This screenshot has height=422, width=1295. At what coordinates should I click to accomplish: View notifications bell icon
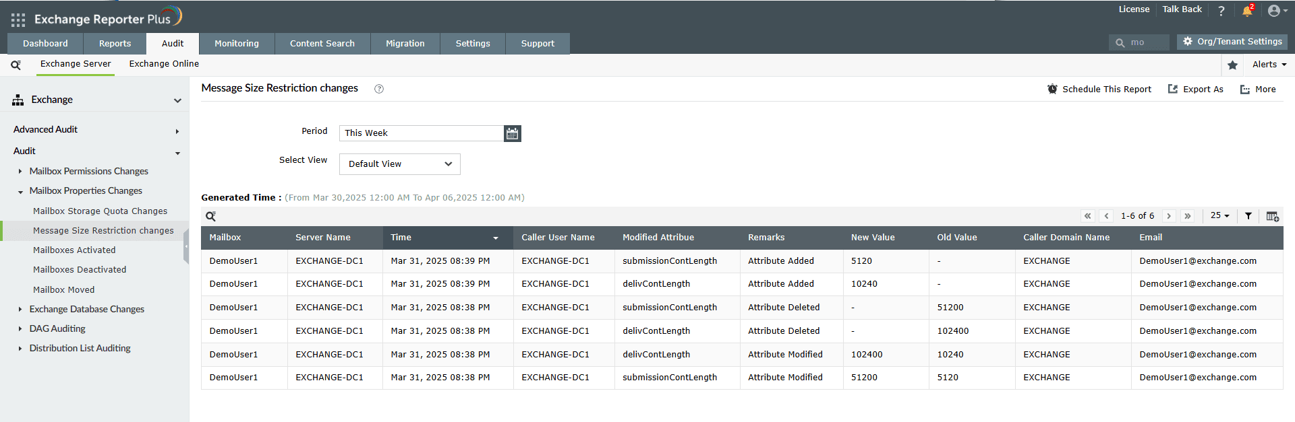pyautogui.click(x=1247, y=11)
